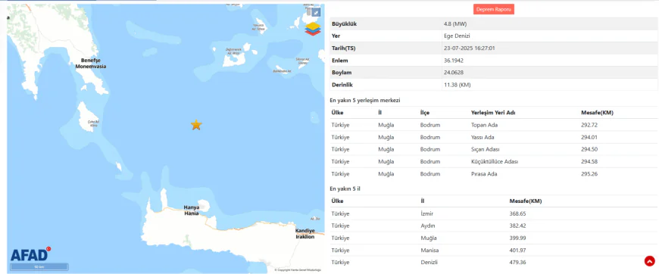Click the Kandiye Iraklion city label

305,234
